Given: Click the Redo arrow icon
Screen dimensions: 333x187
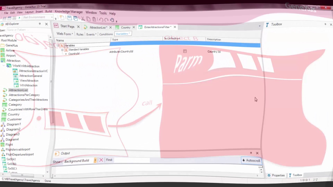Looking at the screenshot, I should click(106, 20).
